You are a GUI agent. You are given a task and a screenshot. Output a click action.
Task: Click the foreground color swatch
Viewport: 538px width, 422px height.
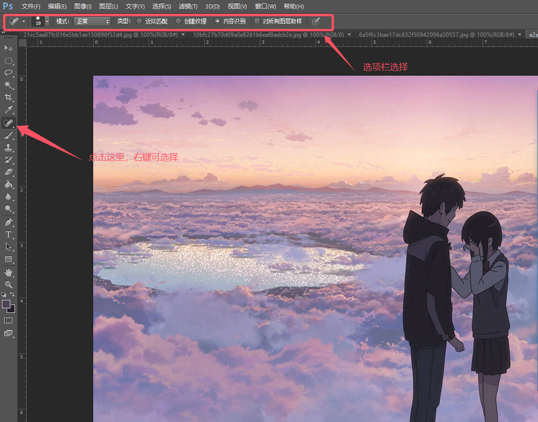6,304
